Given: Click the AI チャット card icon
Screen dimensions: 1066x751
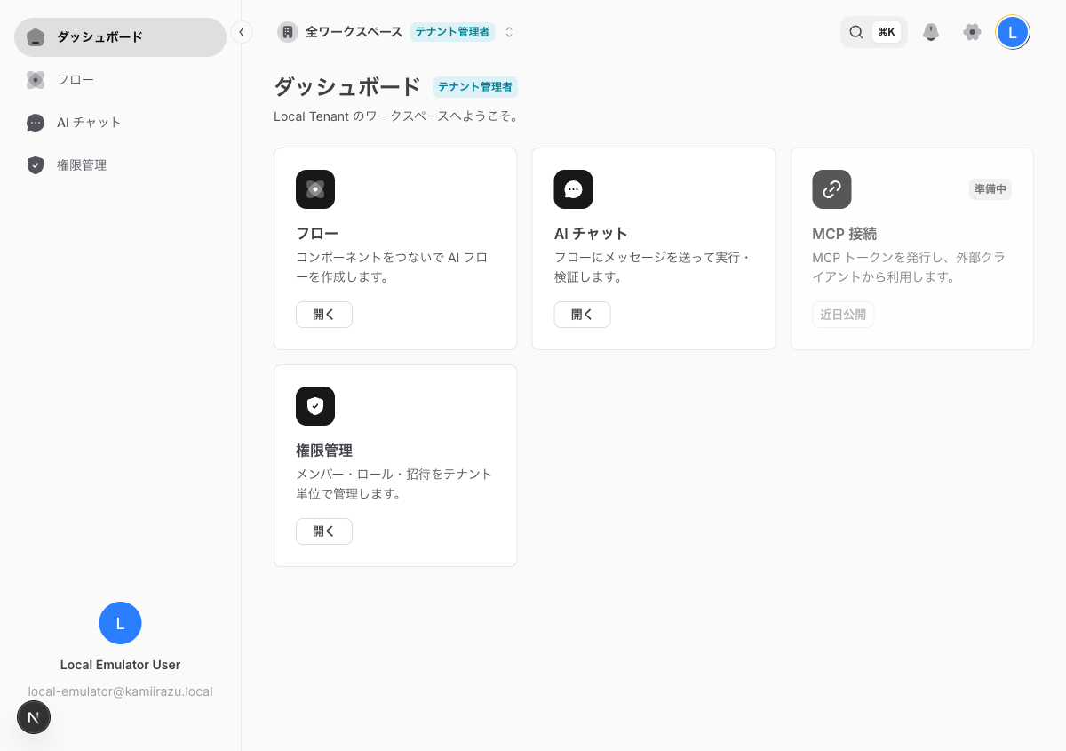Looking at the screenshot, I should (573, 189).
